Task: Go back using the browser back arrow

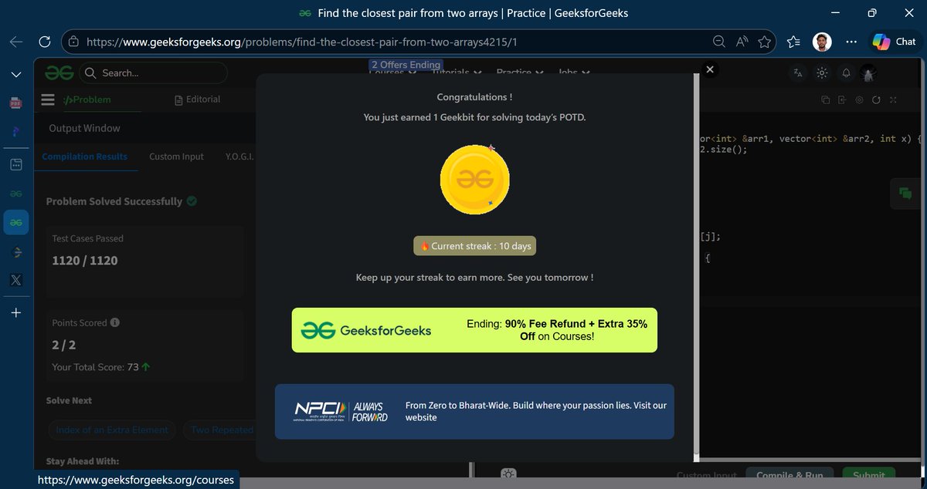Action: [x=15, y=42]
